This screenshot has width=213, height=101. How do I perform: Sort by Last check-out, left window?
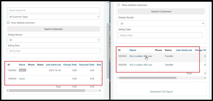[x=53, y=65]
